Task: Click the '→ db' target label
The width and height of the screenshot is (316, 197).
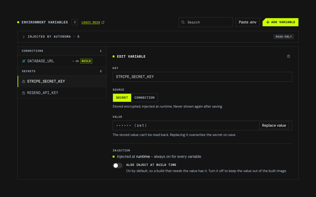Action: point(75,61)
